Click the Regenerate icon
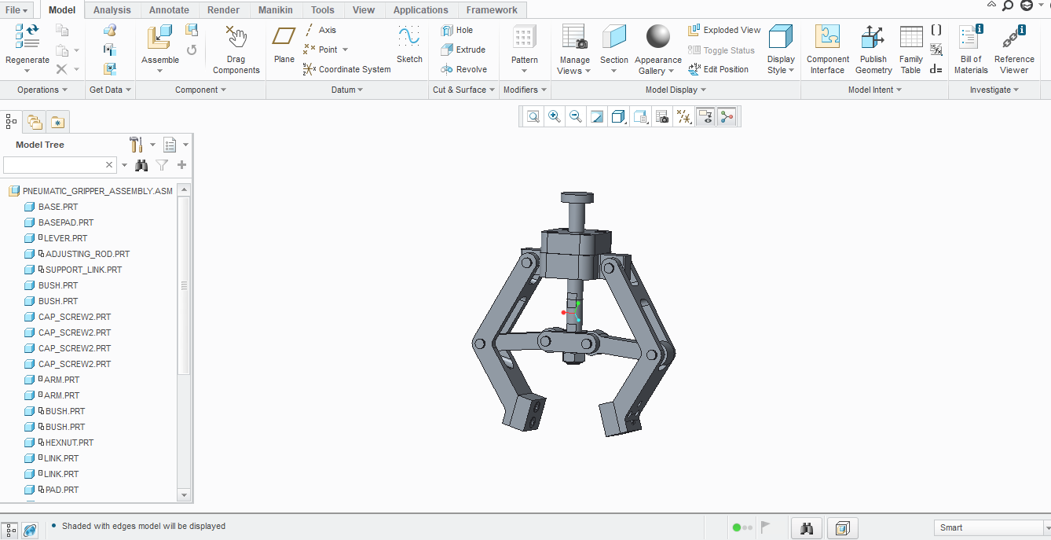 click(27, 37)
